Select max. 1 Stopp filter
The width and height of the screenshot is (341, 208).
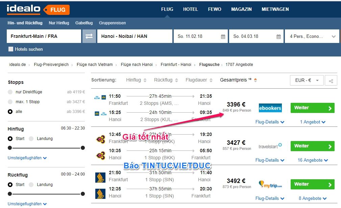tap(10, 102)
